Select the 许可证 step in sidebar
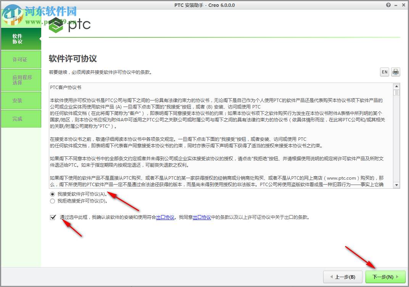Image resolution: width=409 pixels, height=287 pixels. tap(21, 59)
